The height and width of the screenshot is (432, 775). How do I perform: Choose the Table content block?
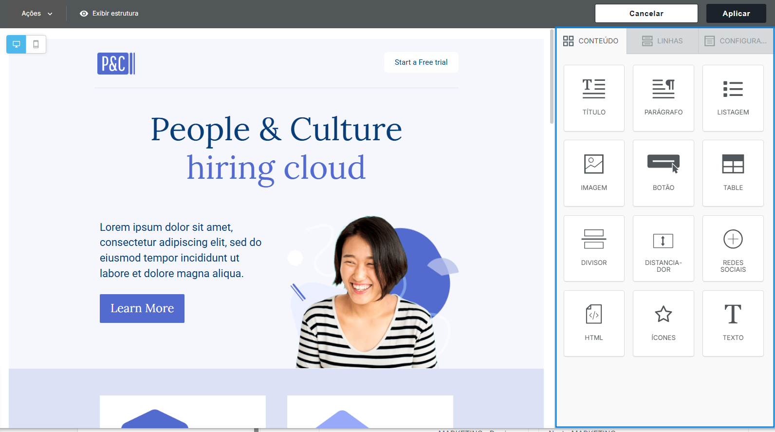[x=733, y=173]
